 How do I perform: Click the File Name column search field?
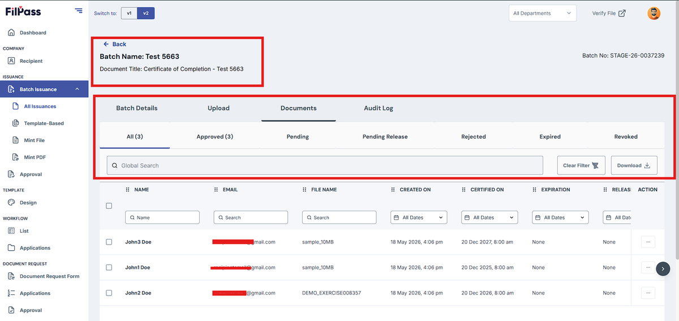tap(339, 217)
